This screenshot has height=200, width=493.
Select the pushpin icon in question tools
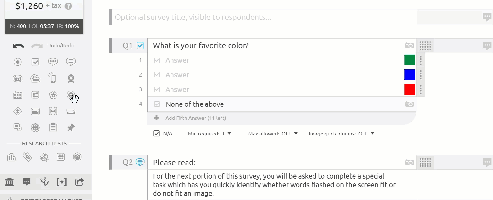(x=71, y=128)
